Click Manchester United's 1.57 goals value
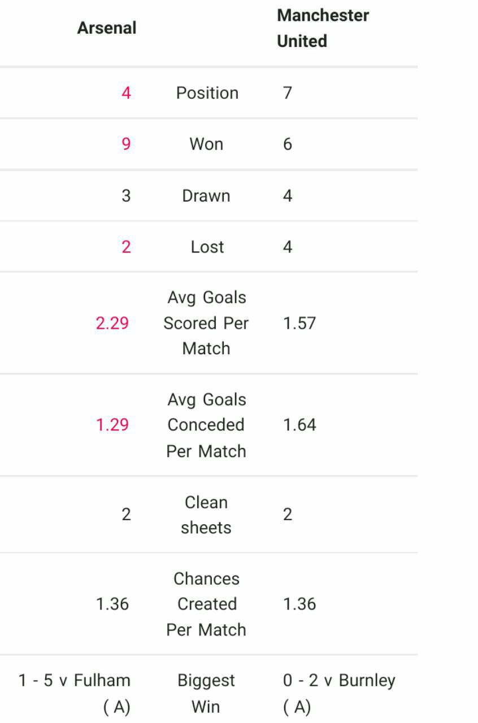Viewport: 478px width, 723px height. (299, 323)
